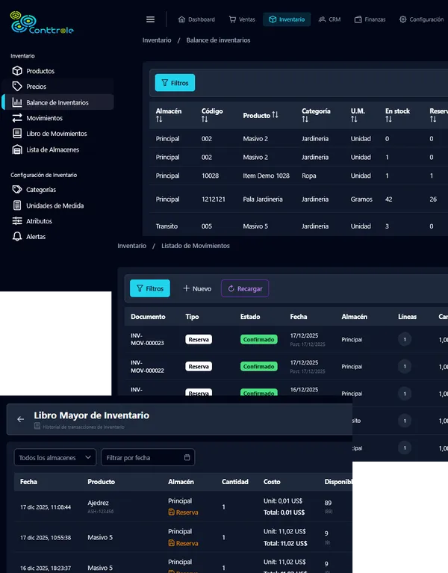This screenshot has height=573, width=448.
Task: Click the Filtrar por fecha field
Action: click(x=148, y=457)
